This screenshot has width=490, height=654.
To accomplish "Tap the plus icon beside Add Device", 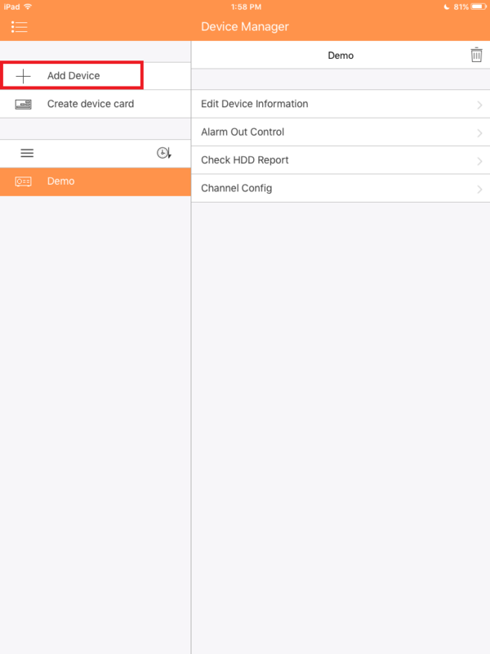I will (x=23, y=76).
